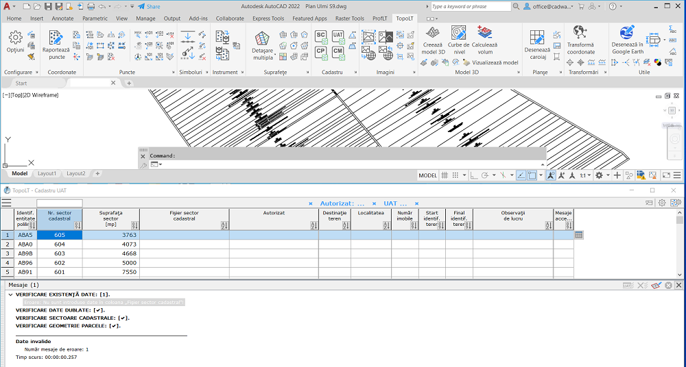Open the ProfLT ribbon tab
Image resolution: width=686 pixels, height=367 pixels.
(380, 18)
